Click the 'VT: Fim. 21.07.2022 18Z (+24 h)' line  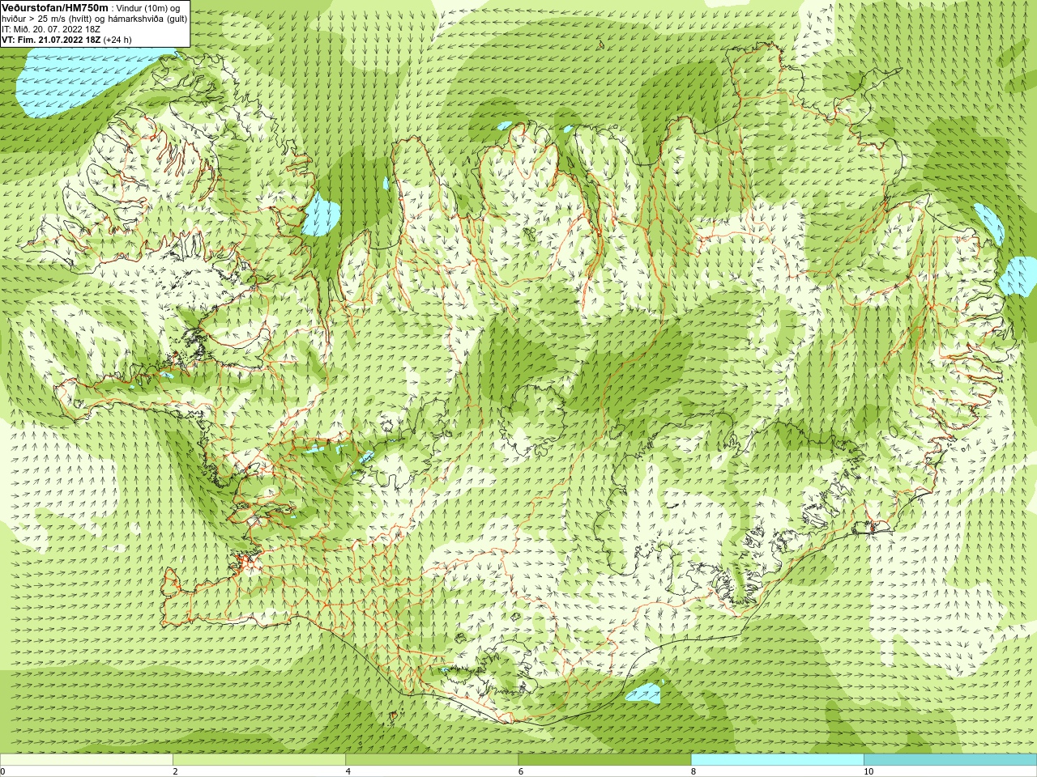click(x=66, y=40)
